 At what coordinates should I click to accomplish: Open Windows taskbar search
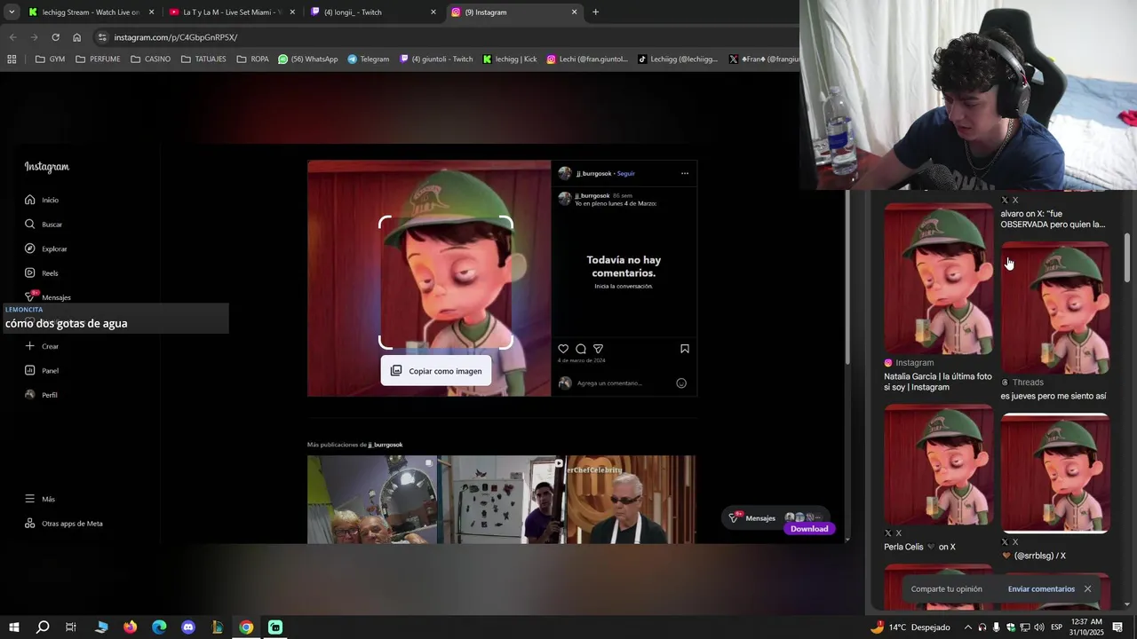point(43,627)
